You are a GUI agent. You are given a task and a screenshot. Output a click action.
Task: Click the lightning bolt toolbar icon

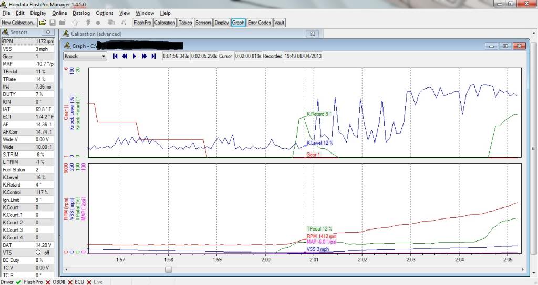pos(88,23)
